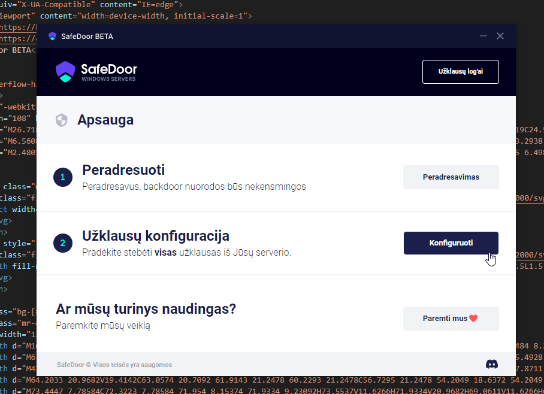544x394 pixels.
Task: Minimize the SafeDoor BETA window
Action: tap(483, 36)
